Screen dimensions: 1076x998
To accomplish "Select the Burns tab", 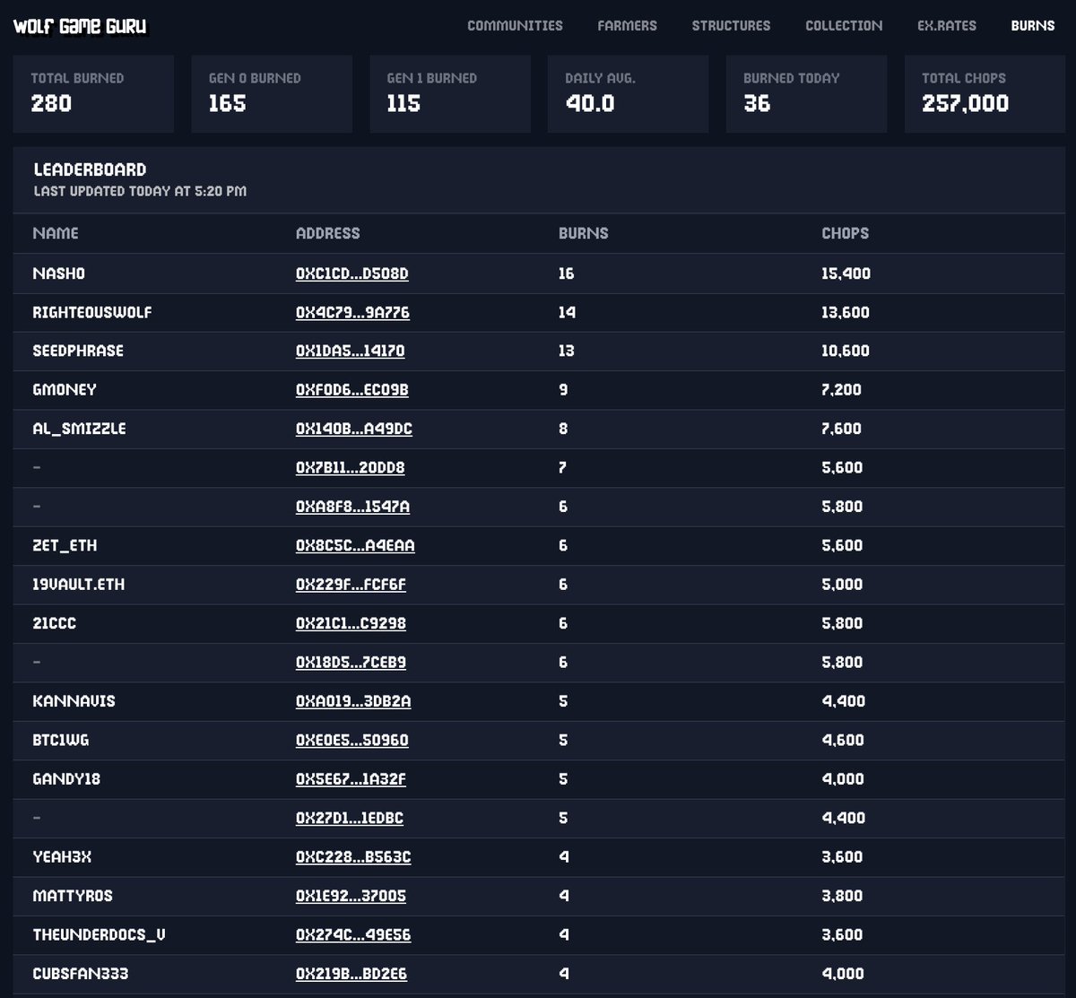I will (x=1032, y=26).
